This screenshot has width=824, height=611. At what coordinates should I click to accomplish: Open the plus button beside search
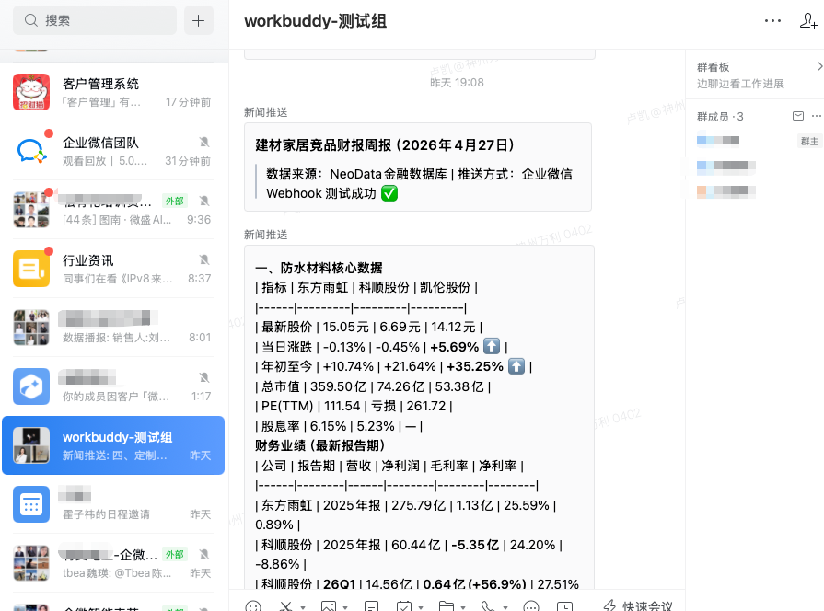[198, 20]
